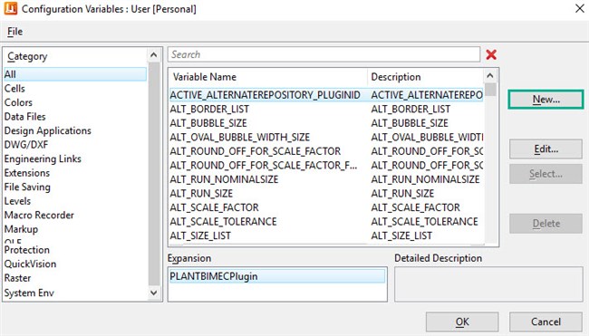This screenshot has height=336, width=589.
Task: Click the variable list vertical scrollbar thumb
Action: point(490,90)
